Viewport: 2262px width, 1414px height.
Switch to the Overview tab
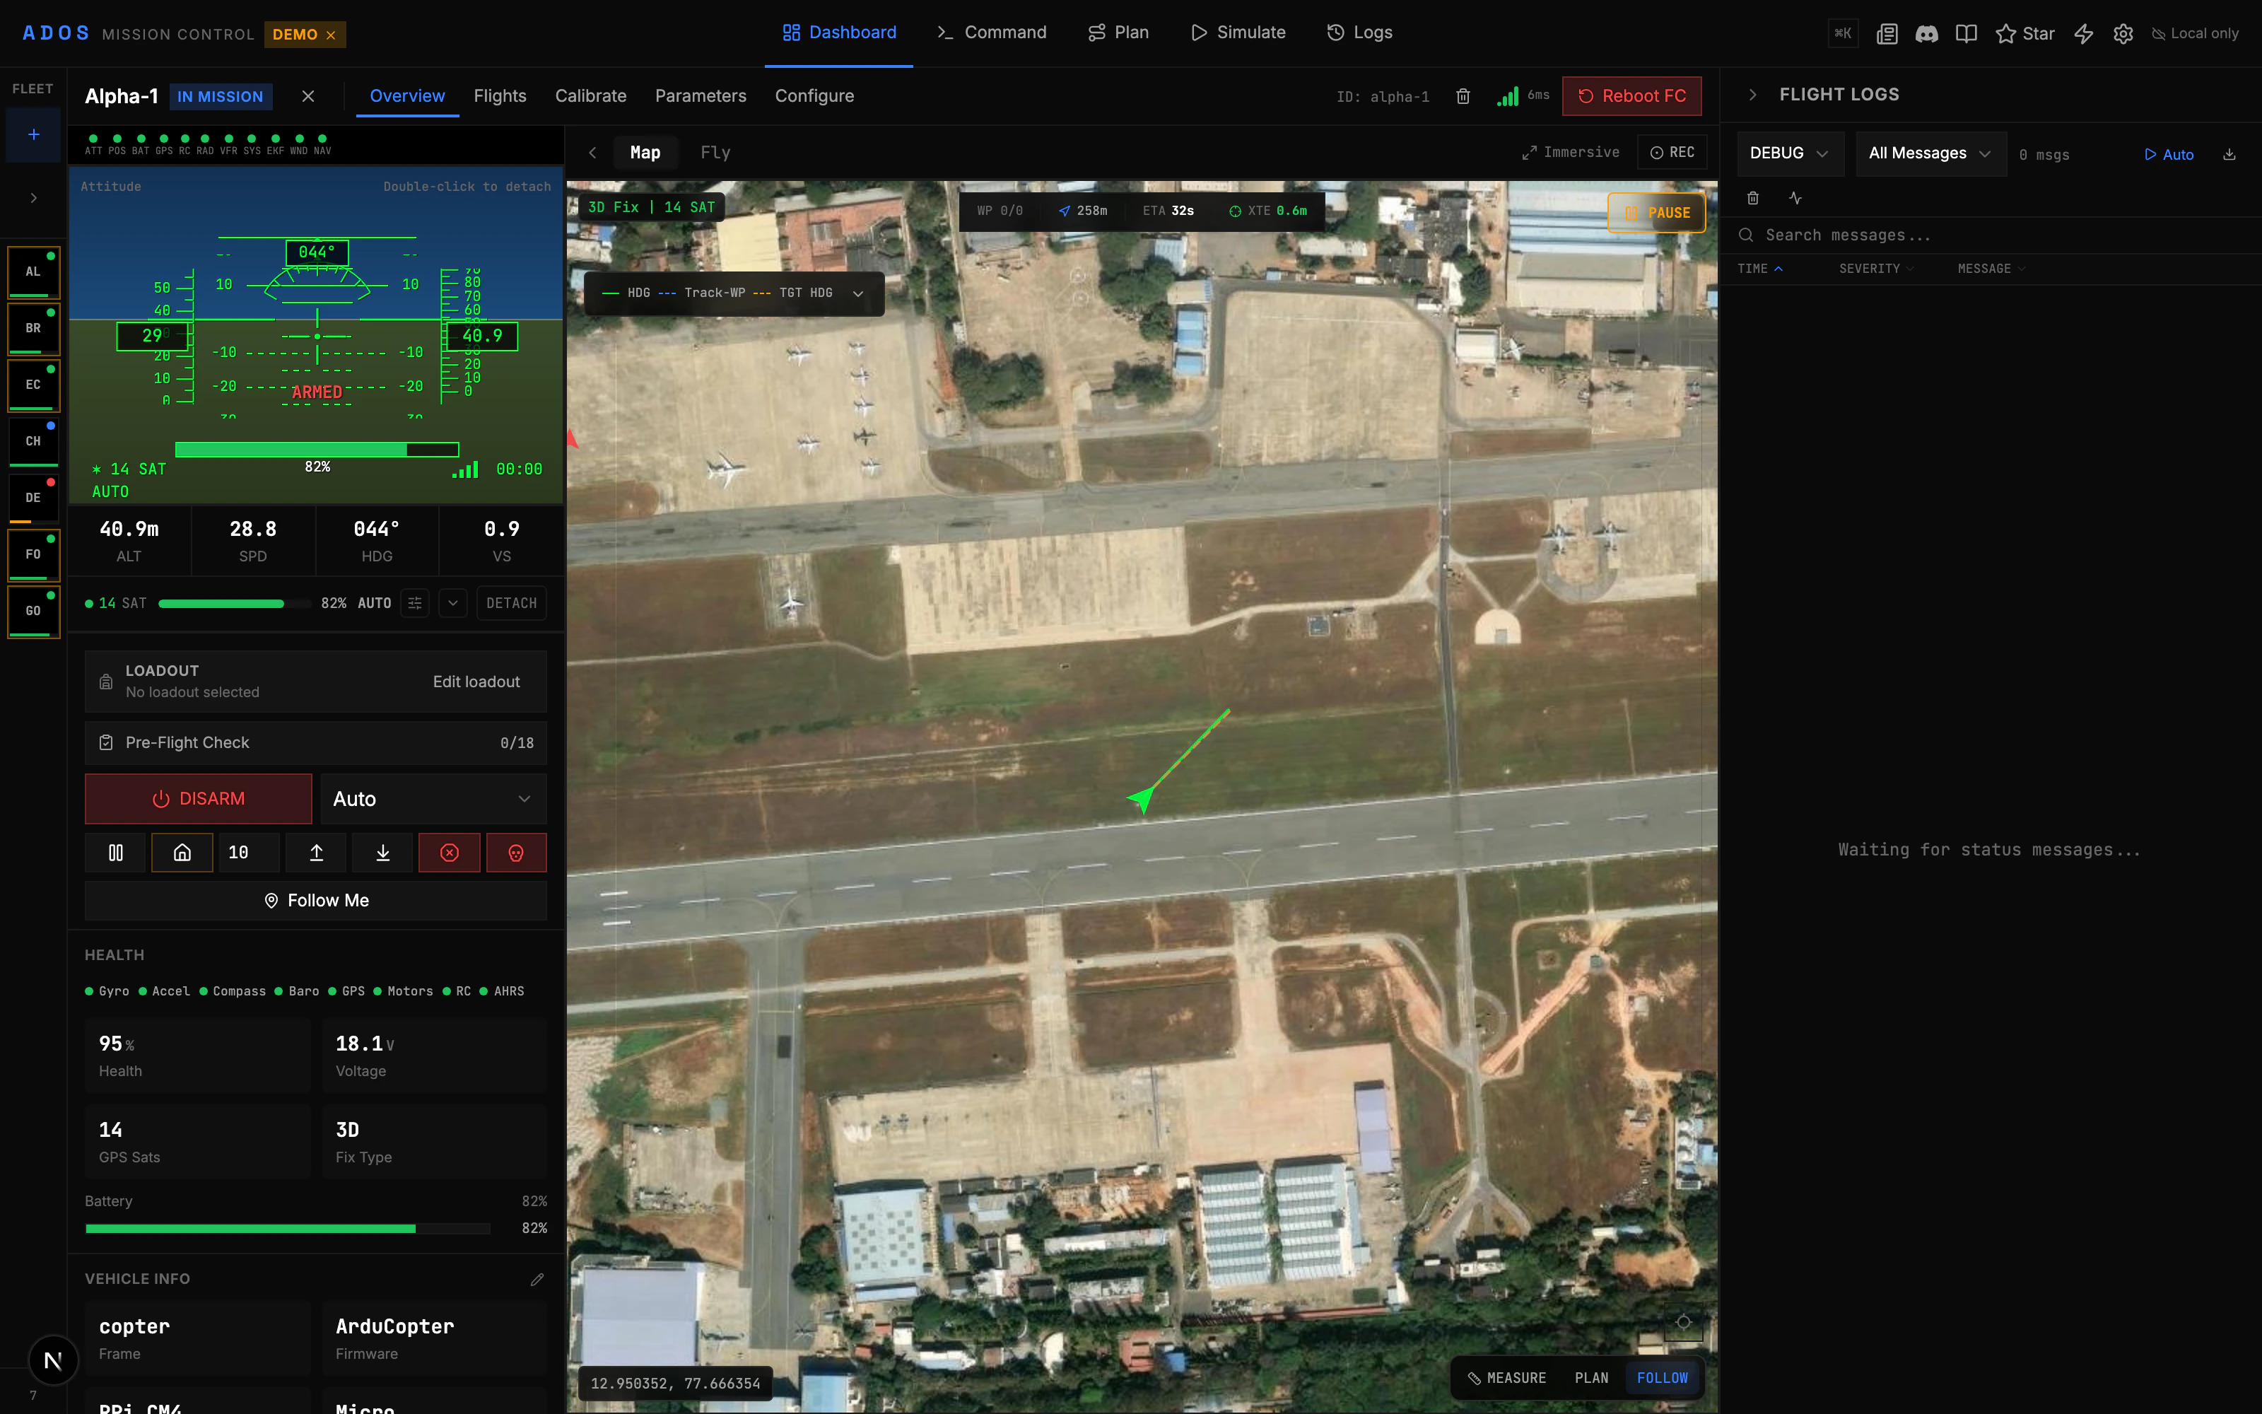406,96
